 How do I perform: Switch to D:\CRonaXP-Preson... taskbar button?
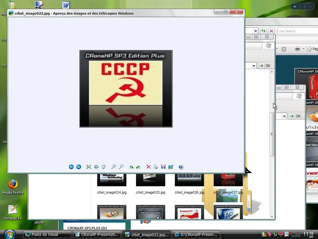pos(196,235)
